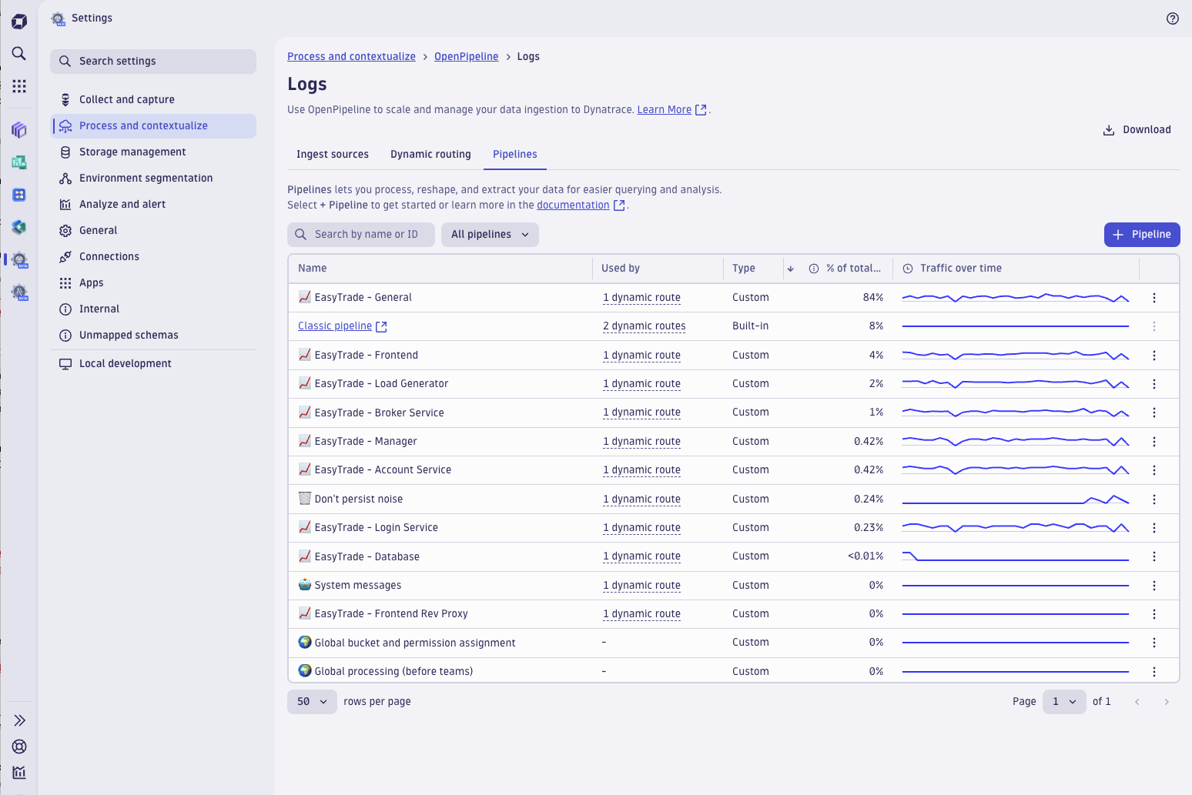Open Storage management settings
Viewport: 1192px width, 795px height.
tap(153, 152)
